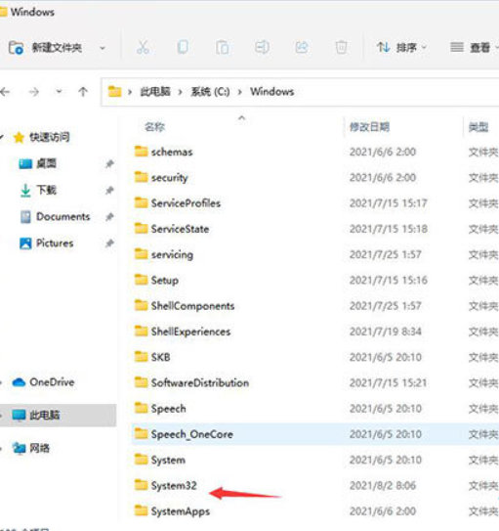Go forward with the right arrow
This screenshot has width=499, height=531.
pyautogui.click(x=34, y=92)
